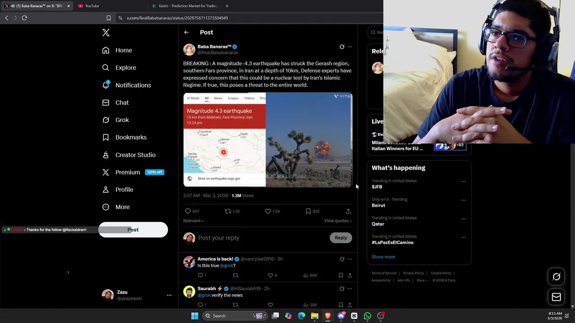The width and height of the screenshot is (575, 323).
Task: Open View quotes link
Action: coord(338,221)
